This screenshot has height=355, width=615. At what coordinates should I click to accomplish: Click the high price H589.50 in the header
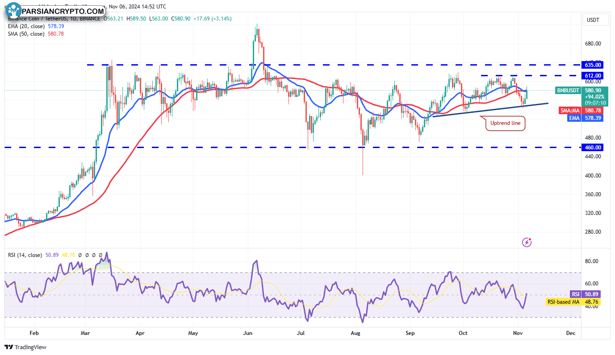click(x=137, y=19)
